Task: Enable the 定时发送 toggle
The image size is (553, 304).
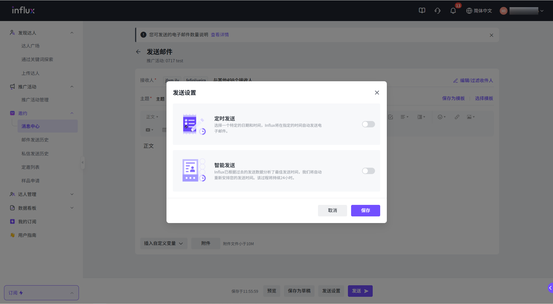Action: coord(368,124)
